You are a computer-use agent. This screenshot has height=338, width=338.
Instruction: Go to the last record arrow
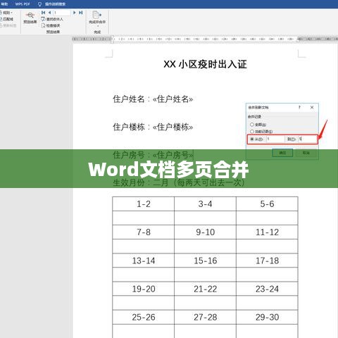[81, 13]
